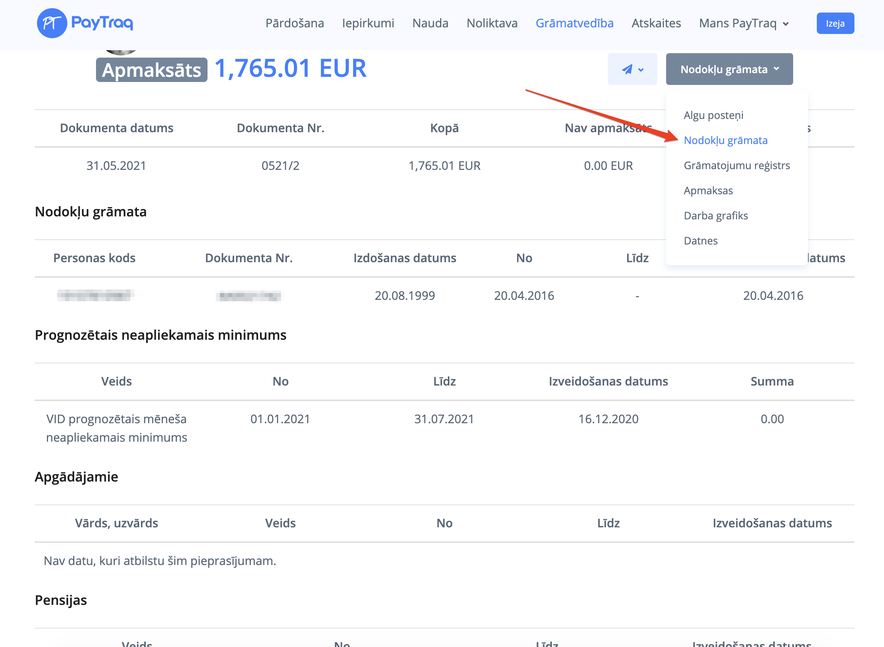Select Nodokļu grāmata dropdown entry
Viewport: 884px width, 647px height.
coord(725,140)
